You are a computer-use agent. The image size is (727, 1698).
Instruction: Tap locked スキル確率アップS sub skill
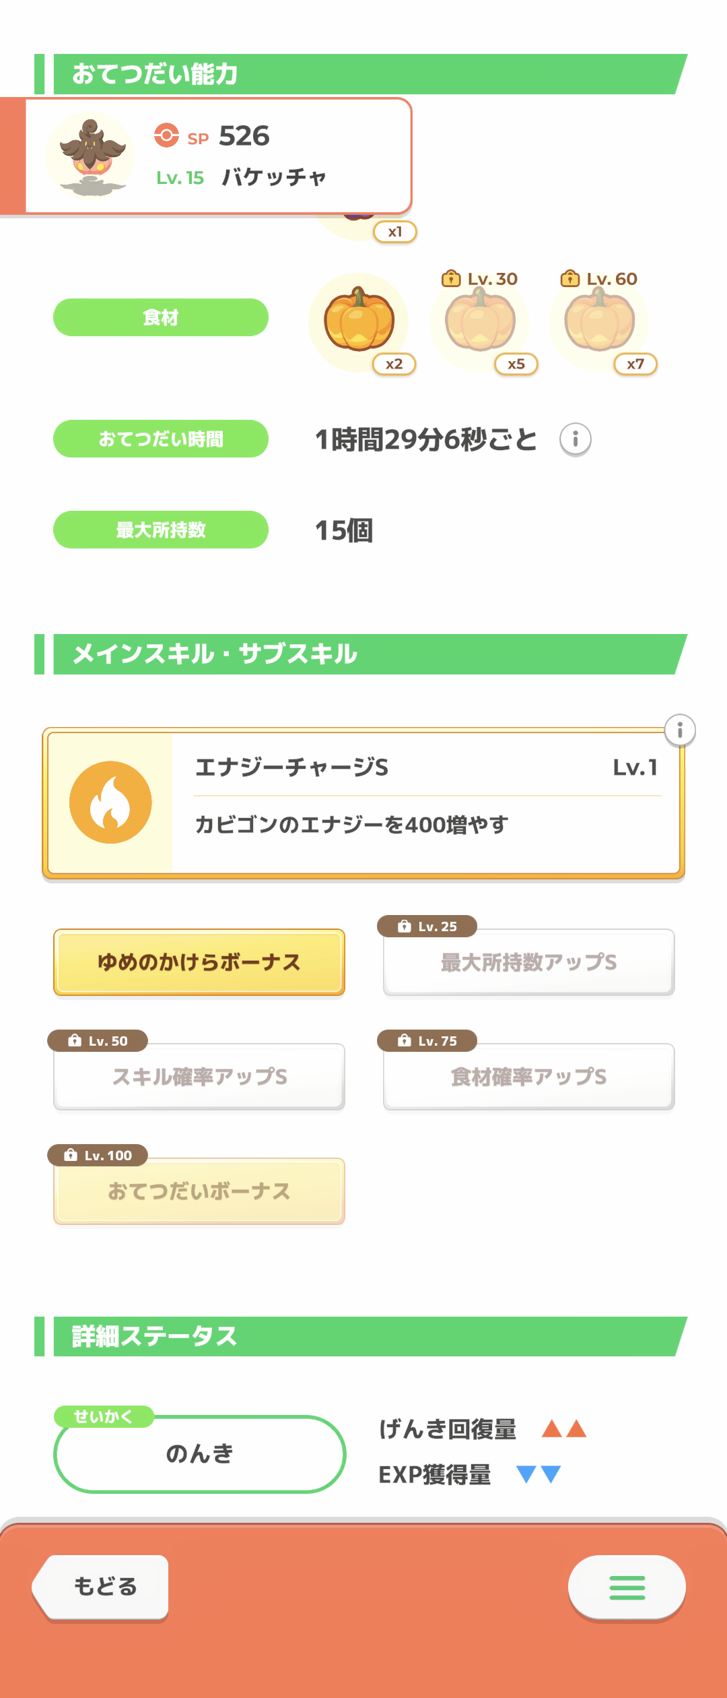[x=199, y=1077]
